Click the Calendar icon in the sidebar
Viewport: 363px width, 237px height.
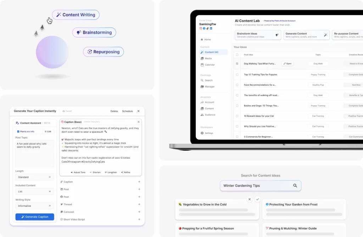[x=202, y=65]
